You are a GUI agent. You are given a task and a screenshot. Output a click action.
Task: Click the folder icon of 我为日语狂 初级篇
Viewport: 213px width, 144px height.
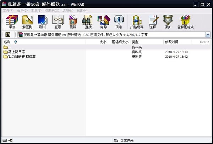coord(5,57)
